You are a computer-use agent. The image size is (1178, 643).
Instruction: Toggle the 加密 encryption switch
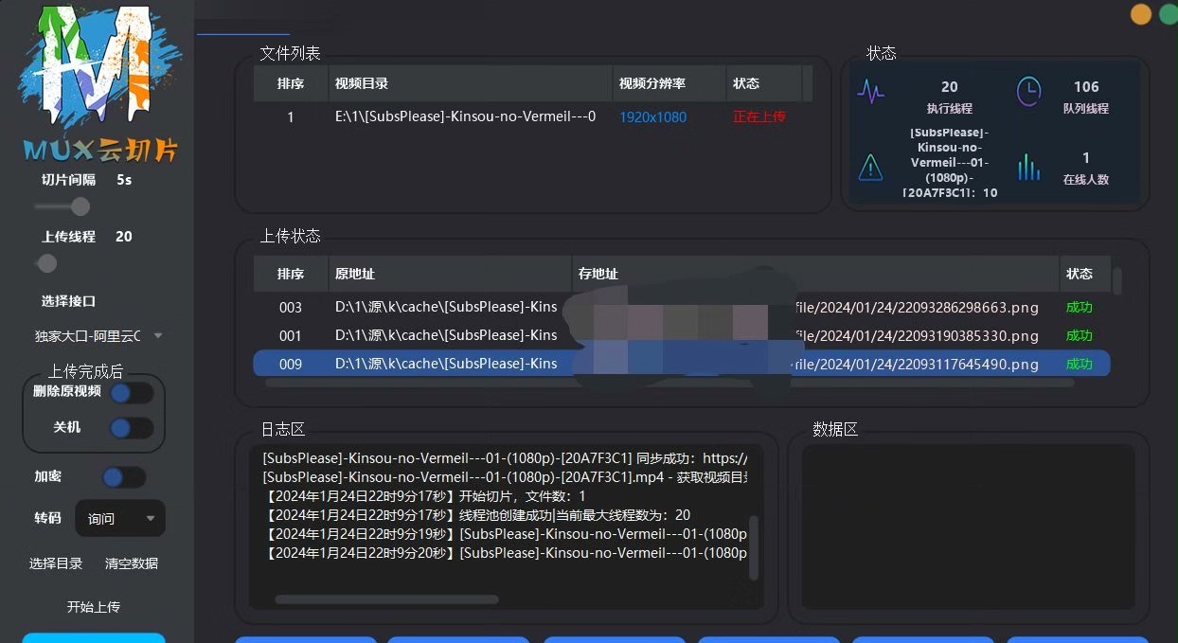124,477
